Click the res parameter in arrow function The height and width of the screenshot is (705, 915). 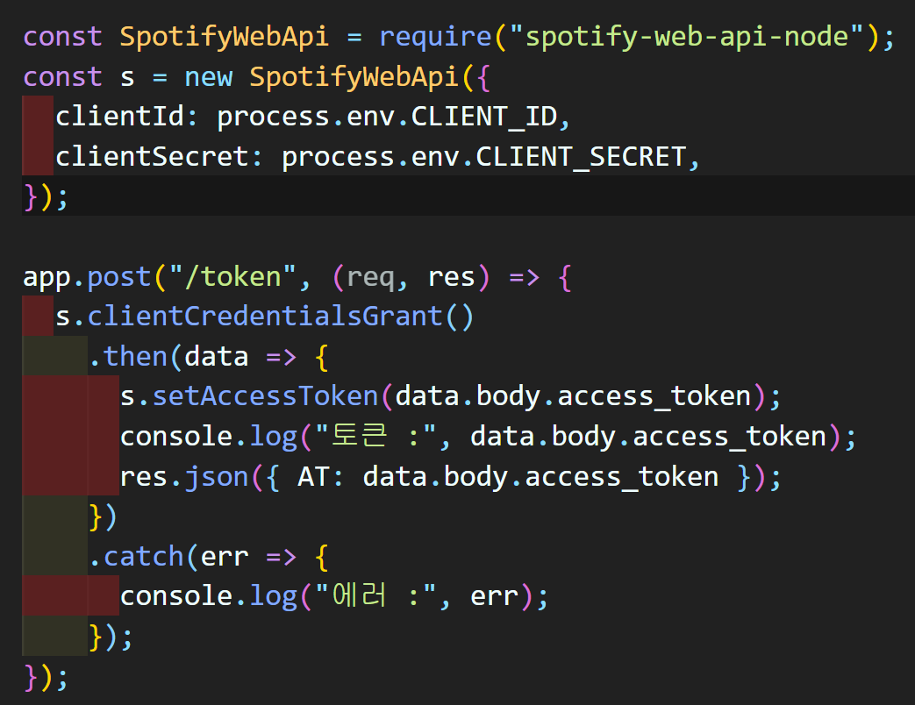tap(451, 278)
